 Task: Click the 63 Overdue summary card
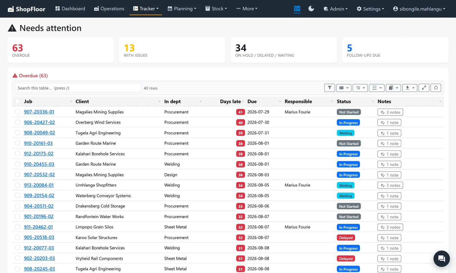tap(61, 50)
